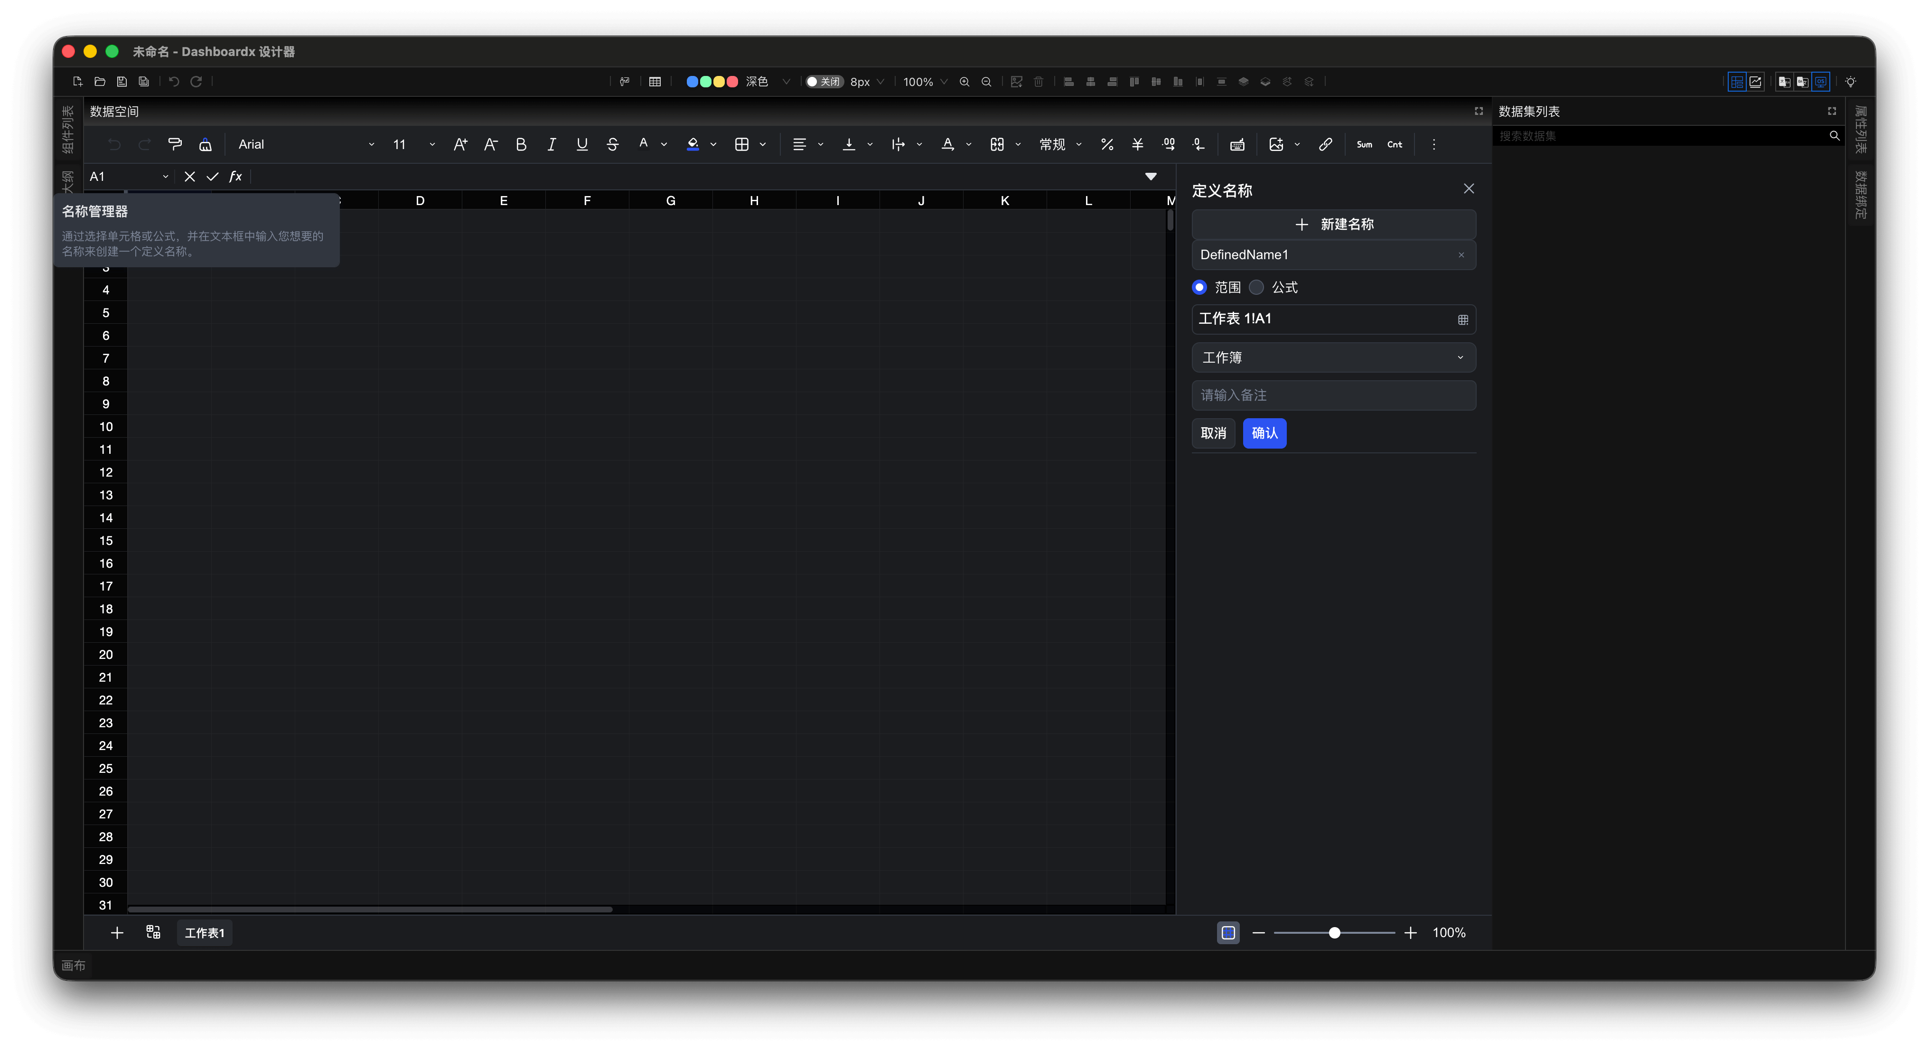Insert a hyperlink
This screenshot has width=1929, height=1051.
coord(1325,144)
